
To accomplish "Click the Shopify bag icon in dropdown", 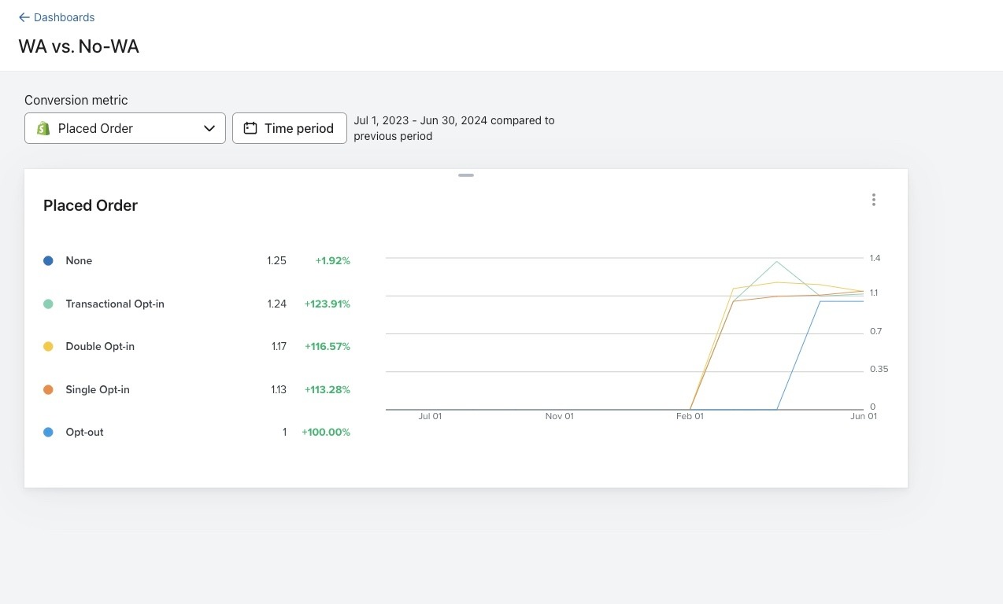I will 43,128.
